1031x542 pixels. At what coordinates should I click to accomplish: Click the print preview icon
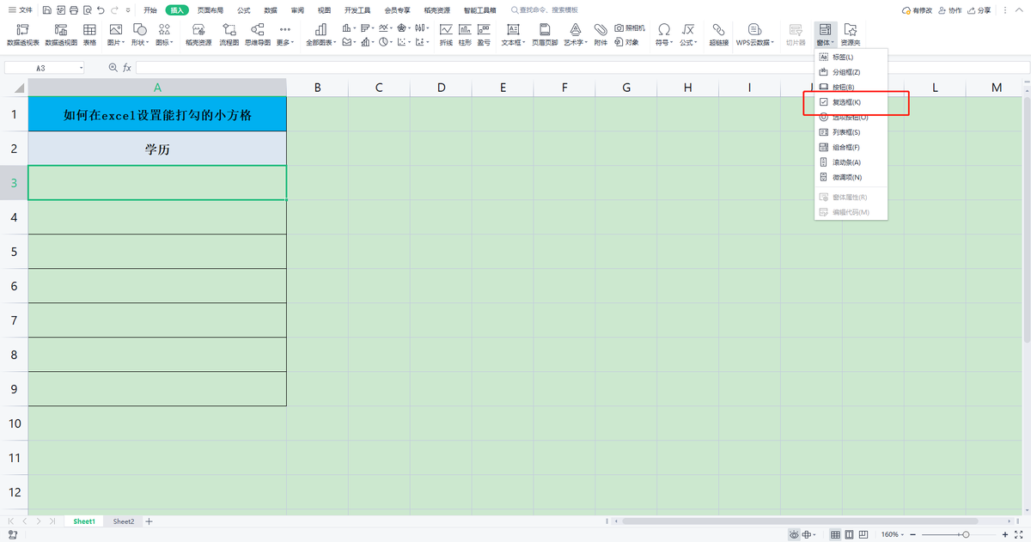(x=88, y=10)
